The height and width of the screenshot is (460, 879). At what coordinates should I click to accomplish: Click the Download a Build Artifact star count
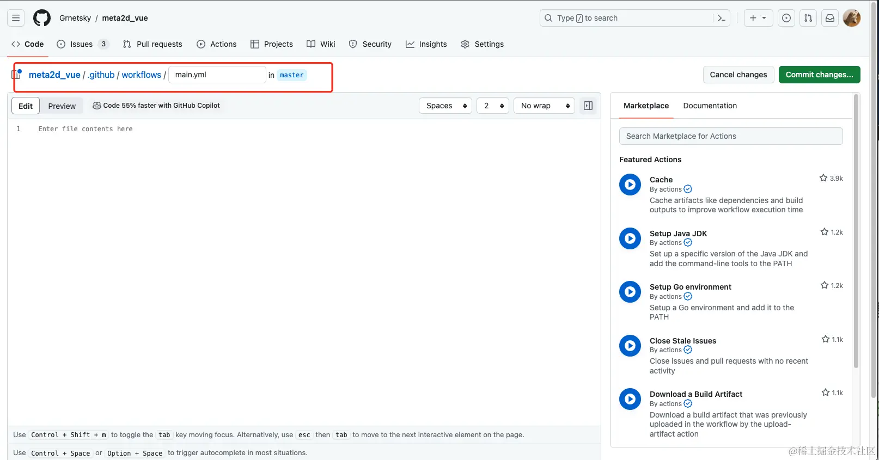[x=832, y=392]
